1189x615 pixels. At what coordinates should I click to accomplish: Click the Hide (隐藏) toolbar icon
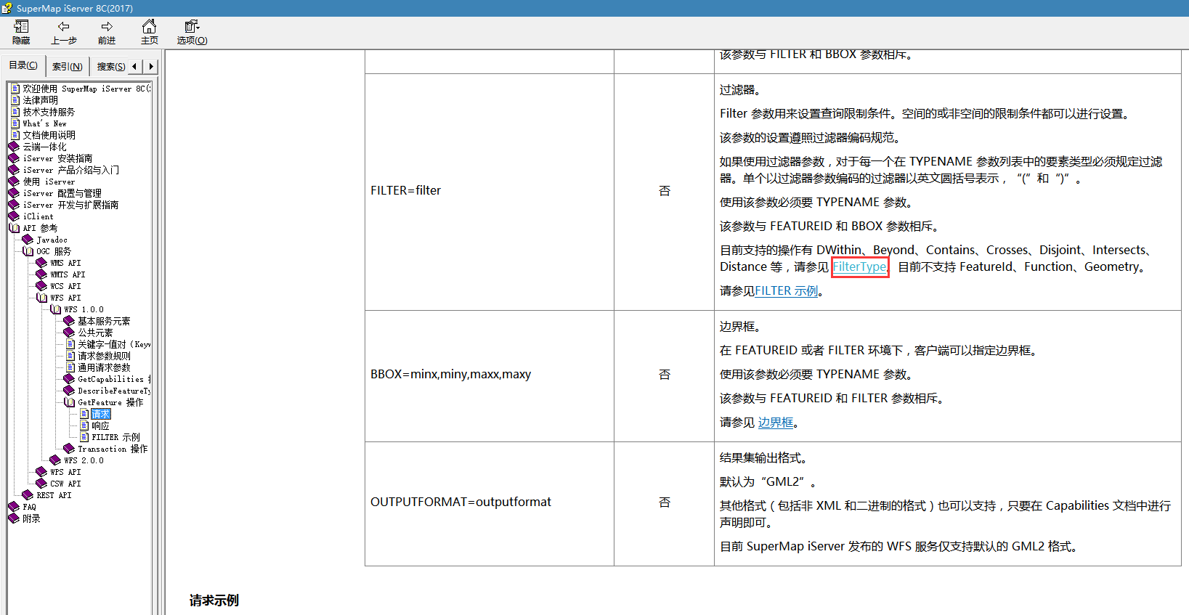21,27
